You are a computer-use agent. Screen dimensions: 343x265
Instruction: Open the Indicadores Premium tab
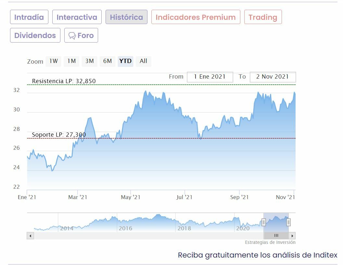point(196,17)
